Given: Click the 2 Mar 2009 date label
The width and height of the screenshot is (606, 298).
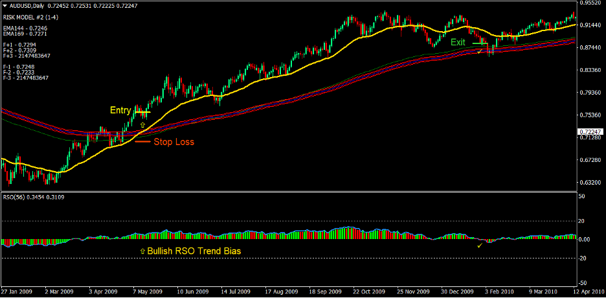Looking at the screenshot, I should click(x=59, y=292).
